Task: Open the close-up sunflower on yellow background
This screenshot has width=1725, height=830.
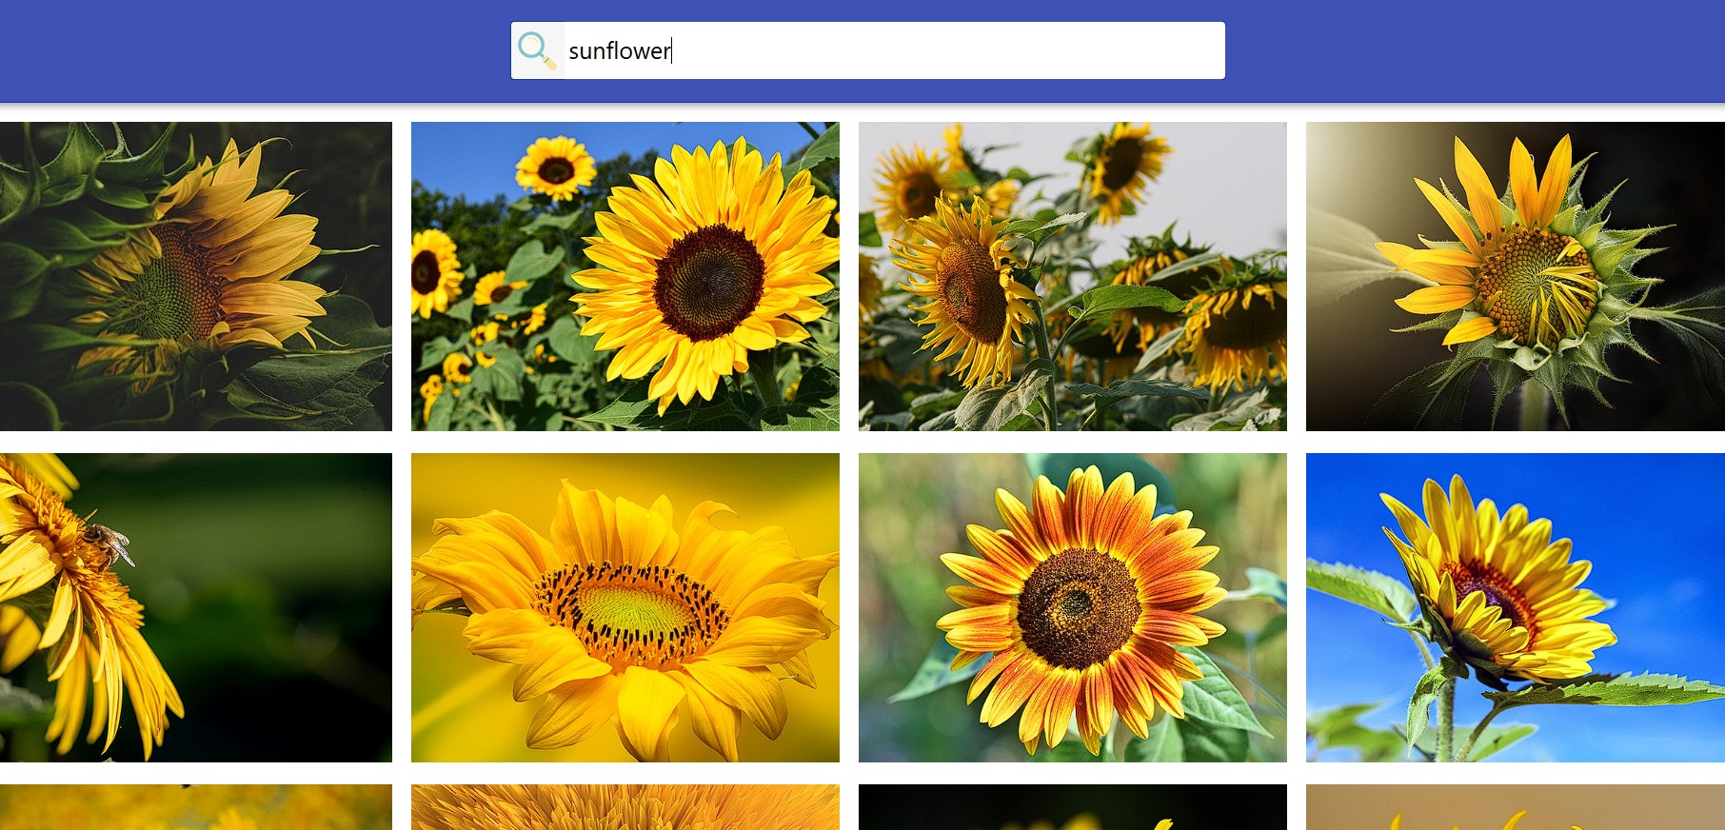Action: 625,607
